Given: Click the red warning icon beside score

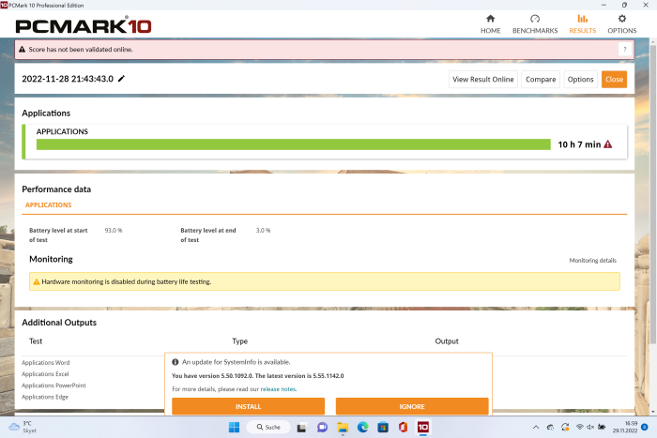Looking at the screenshot, I should coord(607,144).
